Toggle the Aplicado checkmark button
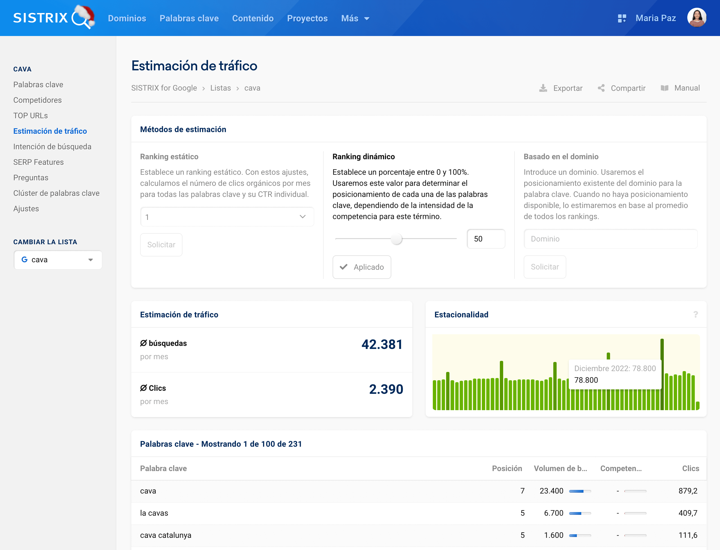The image size is (720, 550). (362, 267)
